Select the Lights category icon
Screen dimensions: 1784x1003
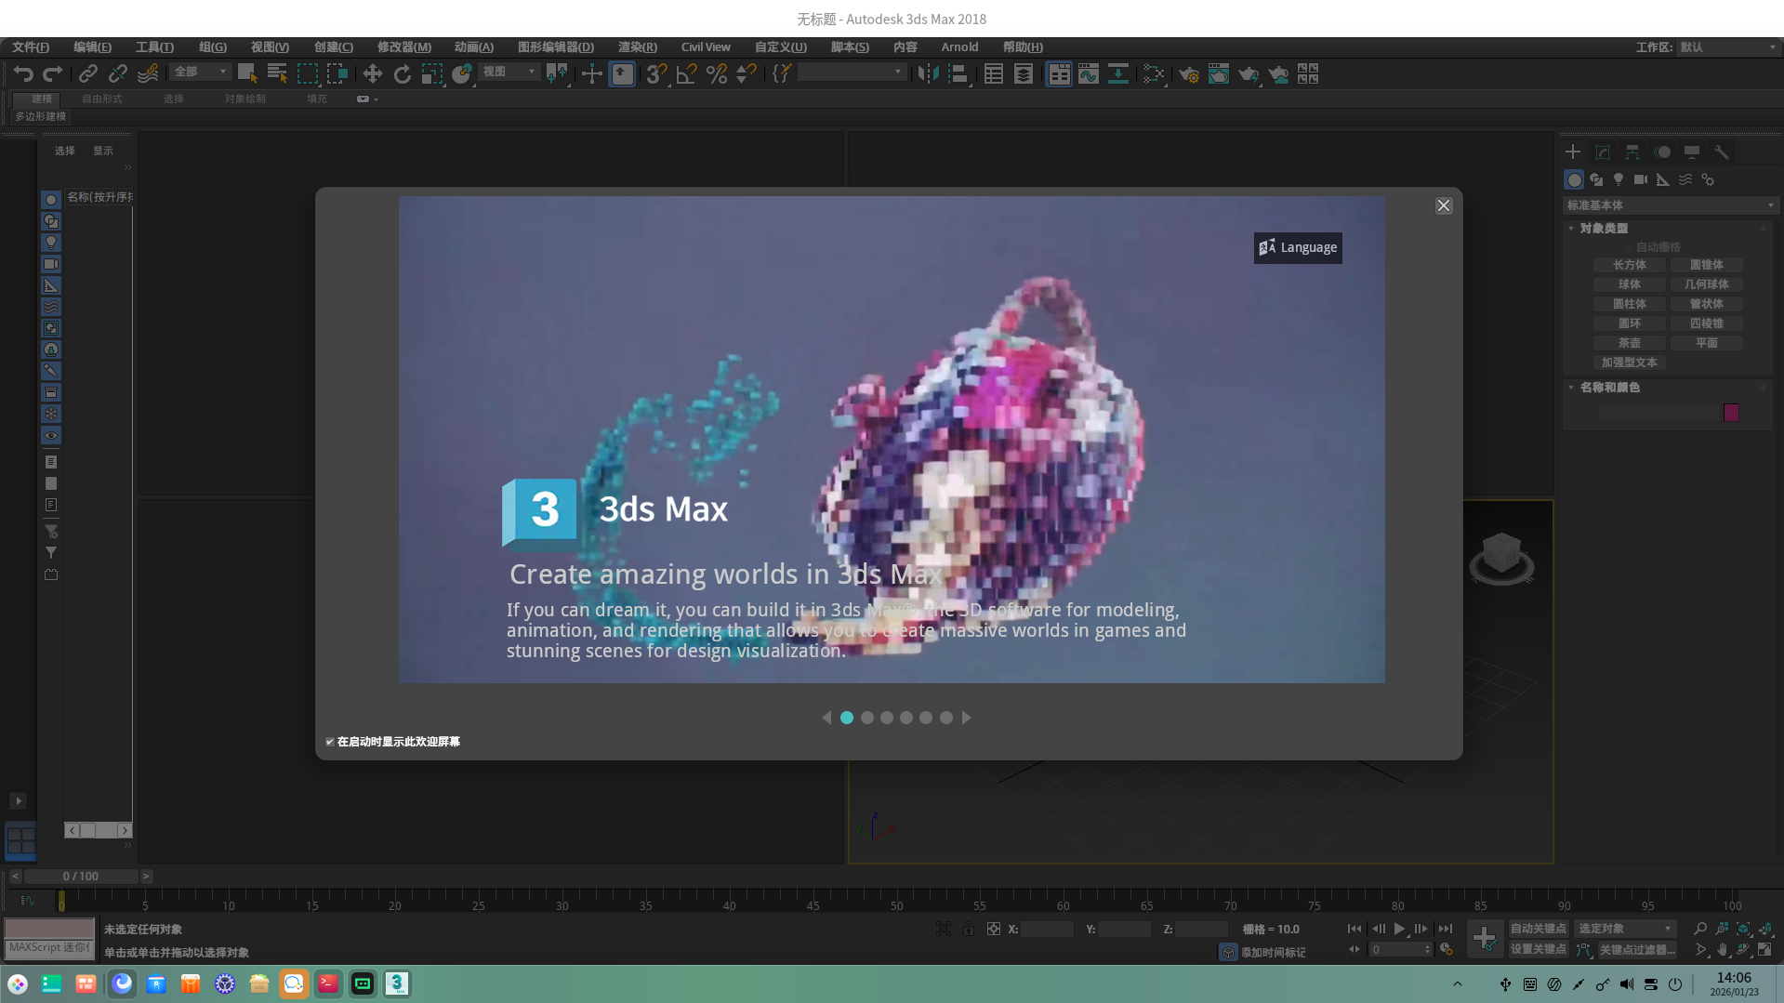tap(1618, 179)
